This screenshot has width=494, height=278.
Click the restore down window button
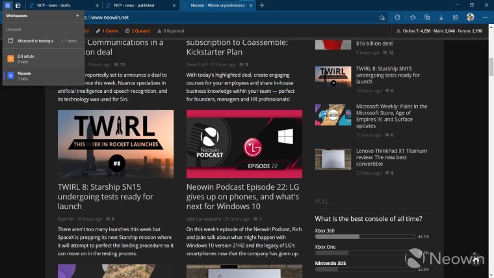coord(472,5)
